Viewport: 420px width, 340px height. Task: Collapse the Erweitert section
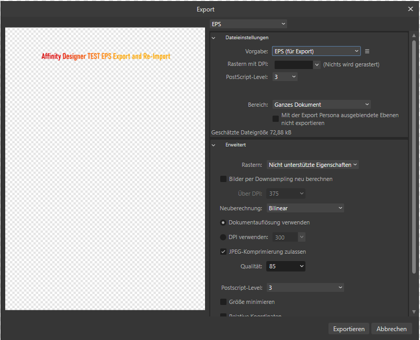point(213,145)
